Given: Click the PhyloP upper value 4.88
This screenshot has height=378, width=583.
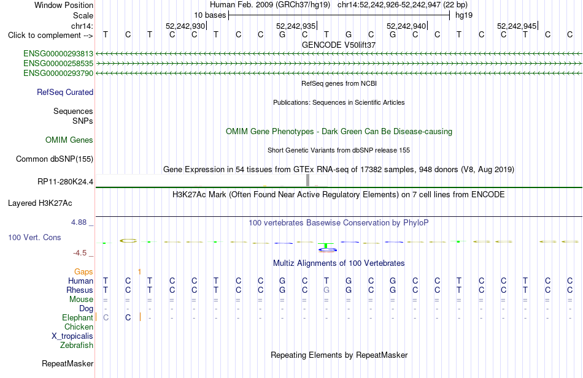Looking at the screenshot, I should click(79, 222).
